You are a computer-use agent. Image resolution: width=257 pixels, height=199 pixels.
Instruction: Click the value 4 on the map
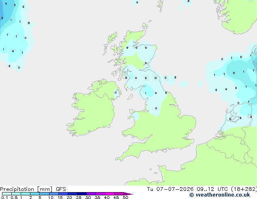(6, 3)
